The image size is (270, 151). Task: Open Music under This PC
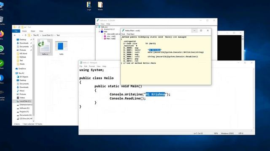[x=22, y=91]
